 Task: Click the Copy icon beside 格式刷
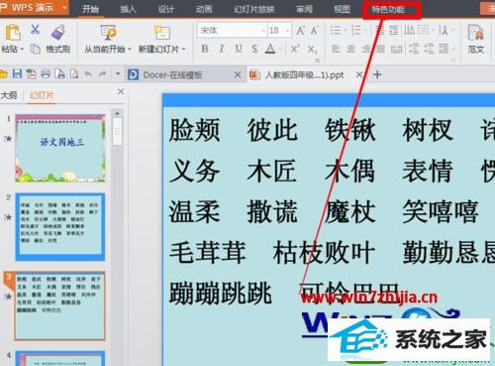(x=35, y=49)
